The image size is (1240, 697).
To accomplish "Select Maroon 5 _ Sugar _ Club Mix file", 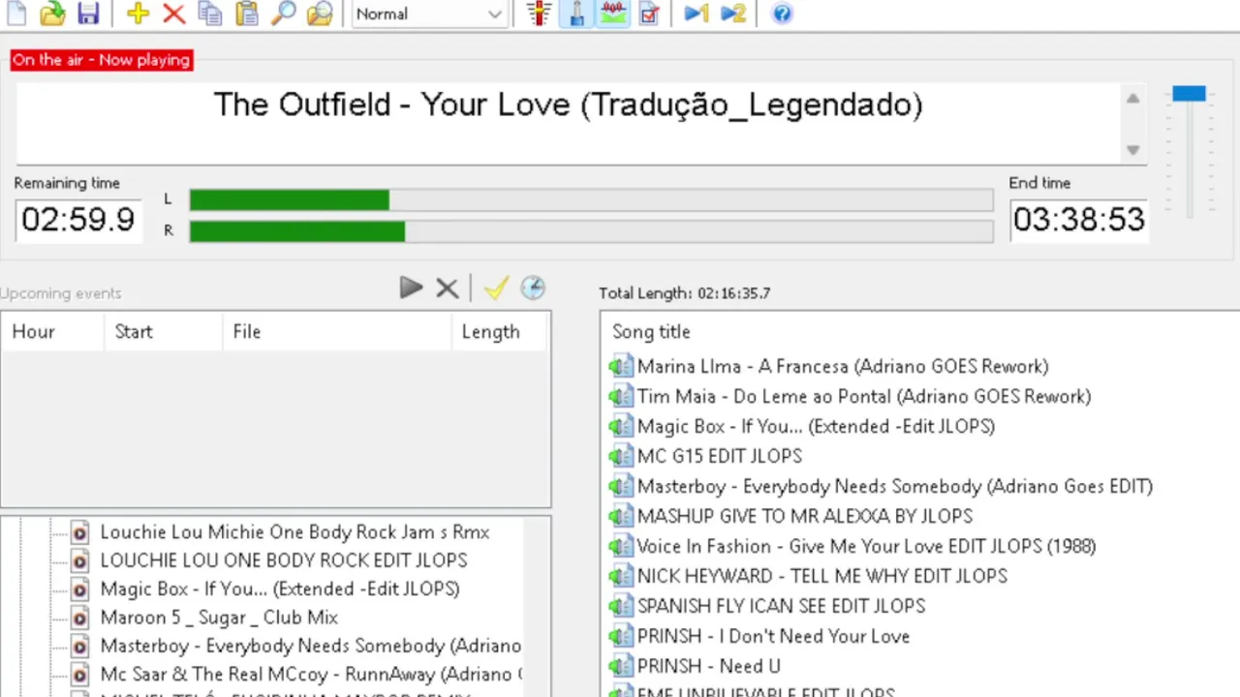I will point(219,617).
